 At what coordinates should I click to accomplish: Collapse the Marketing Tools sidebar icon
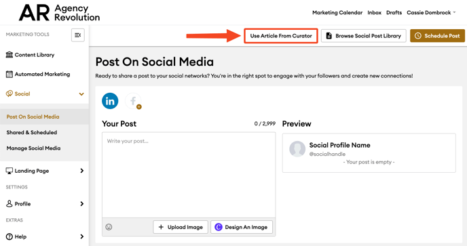78,35
